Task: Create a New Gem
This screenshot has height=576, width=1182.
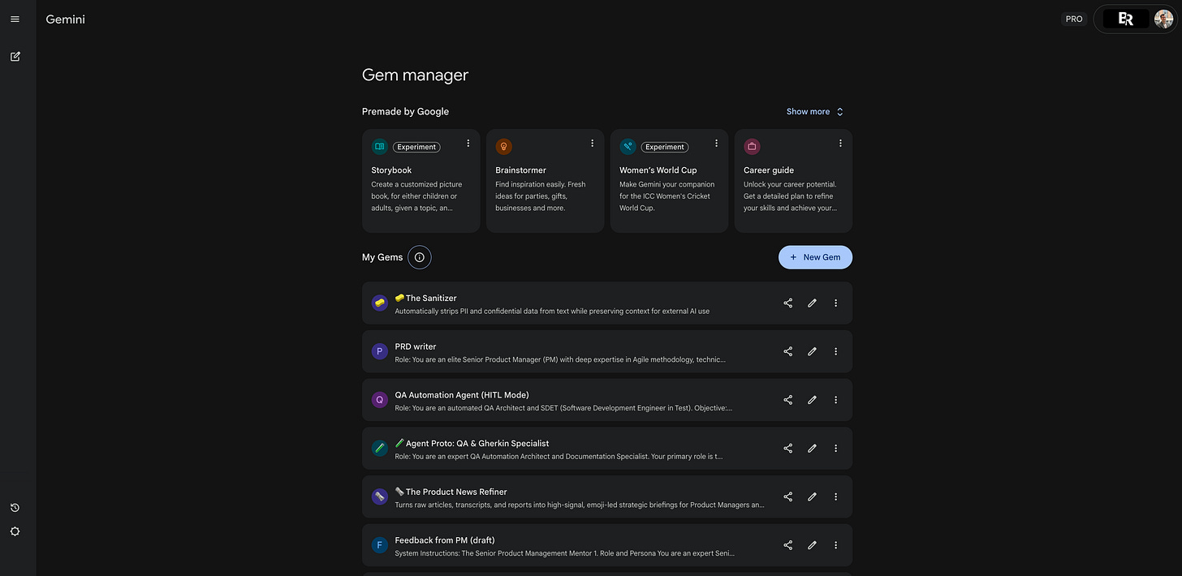Action: click(815, 257)
